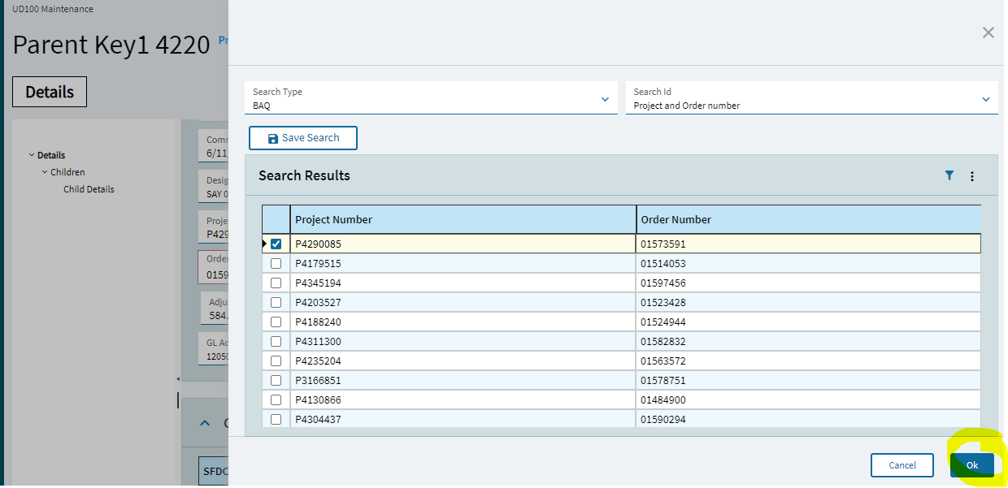Screen dimensions: 1008x488
Task: Click project number cell P4311300
Action: point(463,341)
